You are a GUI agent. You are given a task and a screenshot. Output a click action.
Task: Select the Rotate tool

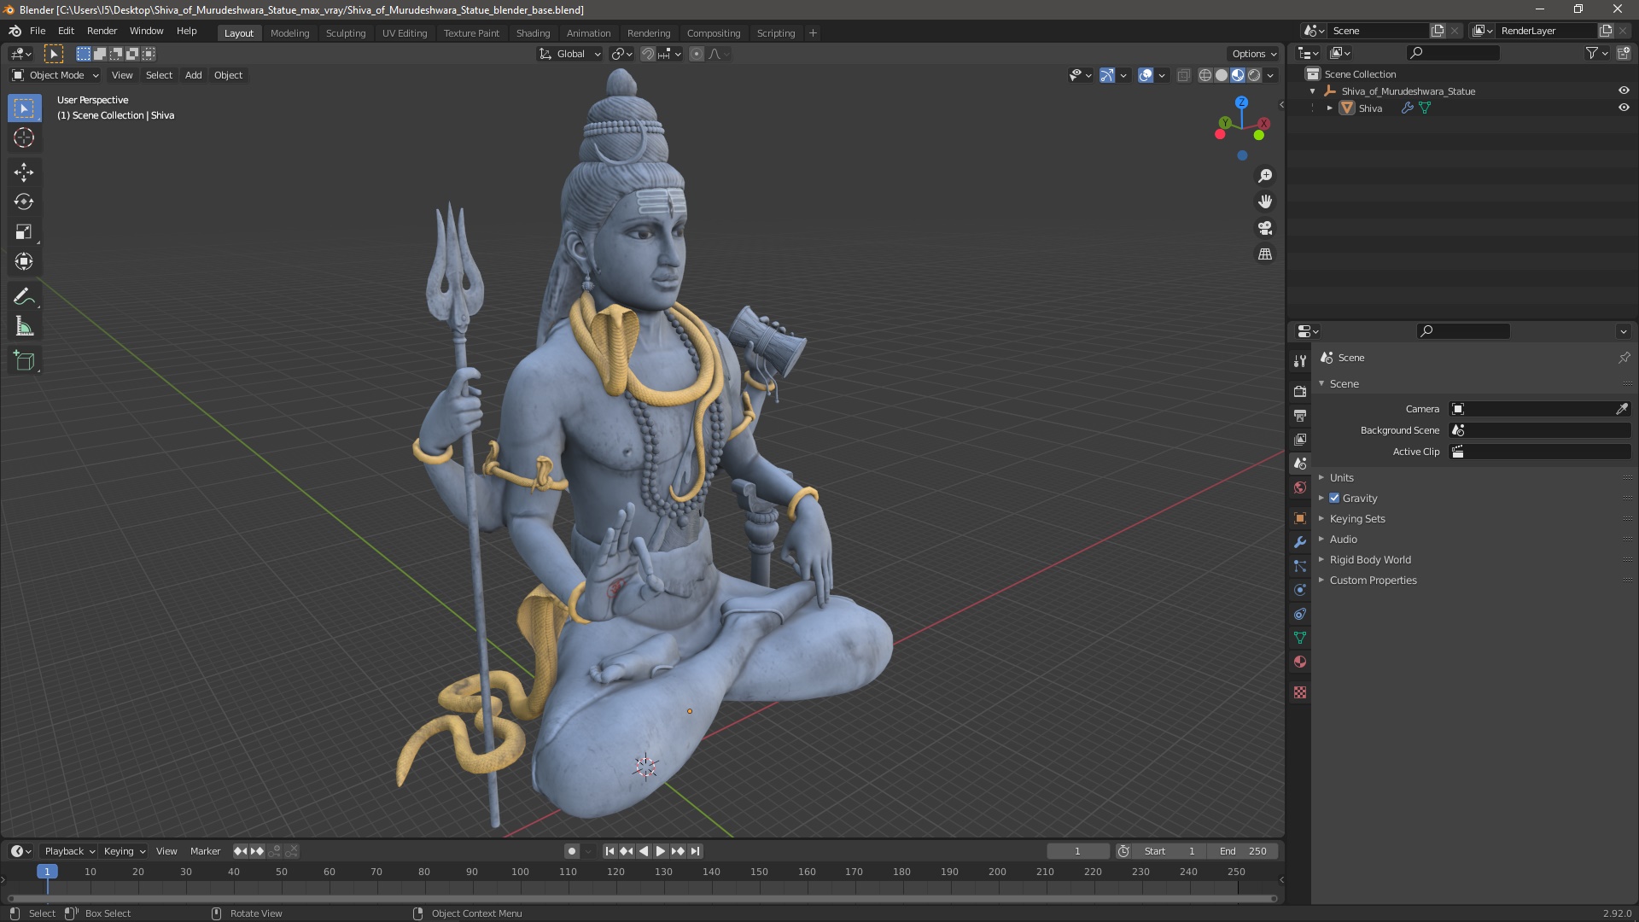(24, 202)
